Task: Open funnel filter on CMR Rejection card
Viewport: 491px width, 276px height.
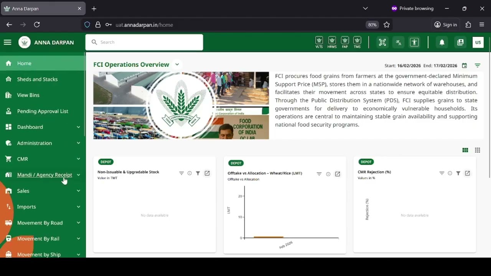Action: (x=458, y=173)
